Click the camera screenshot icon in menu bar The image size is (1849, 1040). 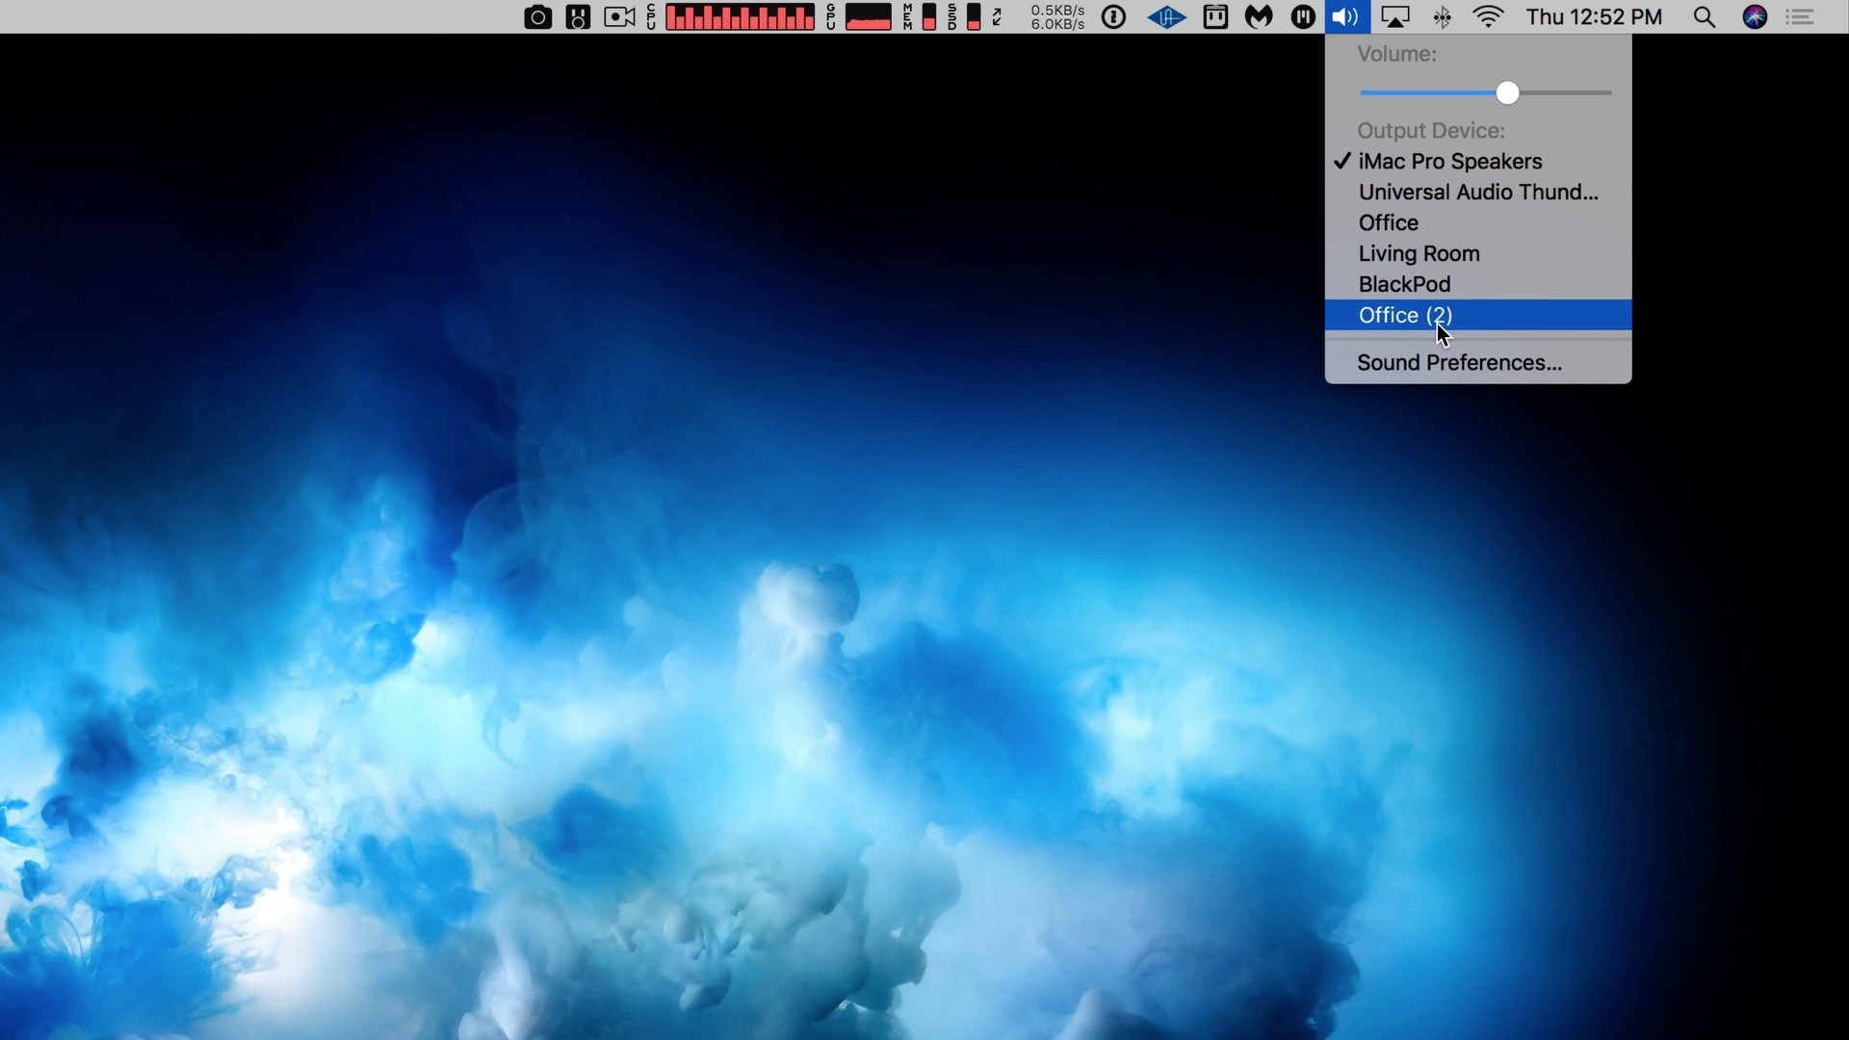537,17
